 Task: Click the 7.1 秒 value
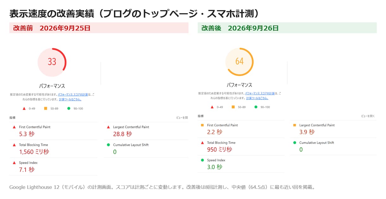tap(27, 170)
